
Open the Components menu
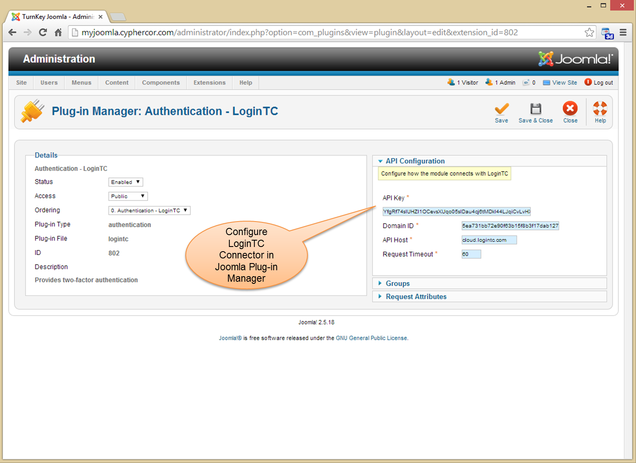pos(161,83)
